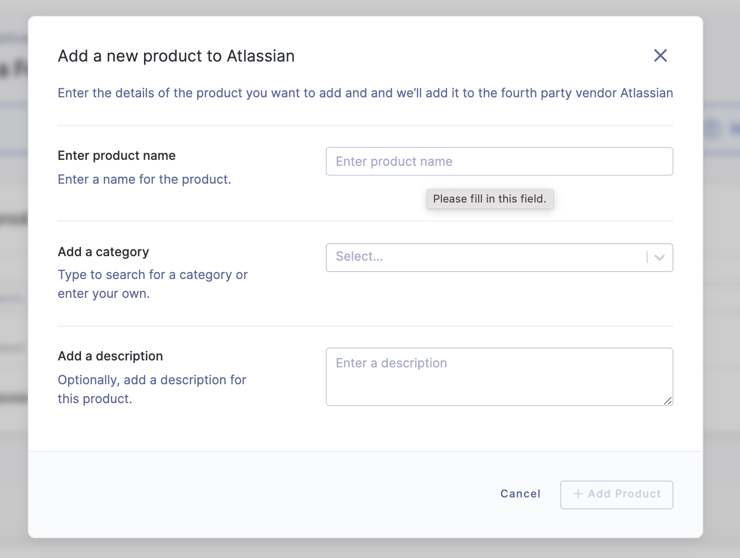This screenshot has height=558, width=740.
Task: Click the Cancel button
Action: [x=520, y=494]
